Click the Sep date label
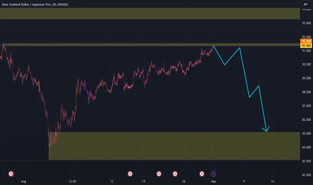Image resolution: width=313 pixels, height=185 pixels. (213, 181)
